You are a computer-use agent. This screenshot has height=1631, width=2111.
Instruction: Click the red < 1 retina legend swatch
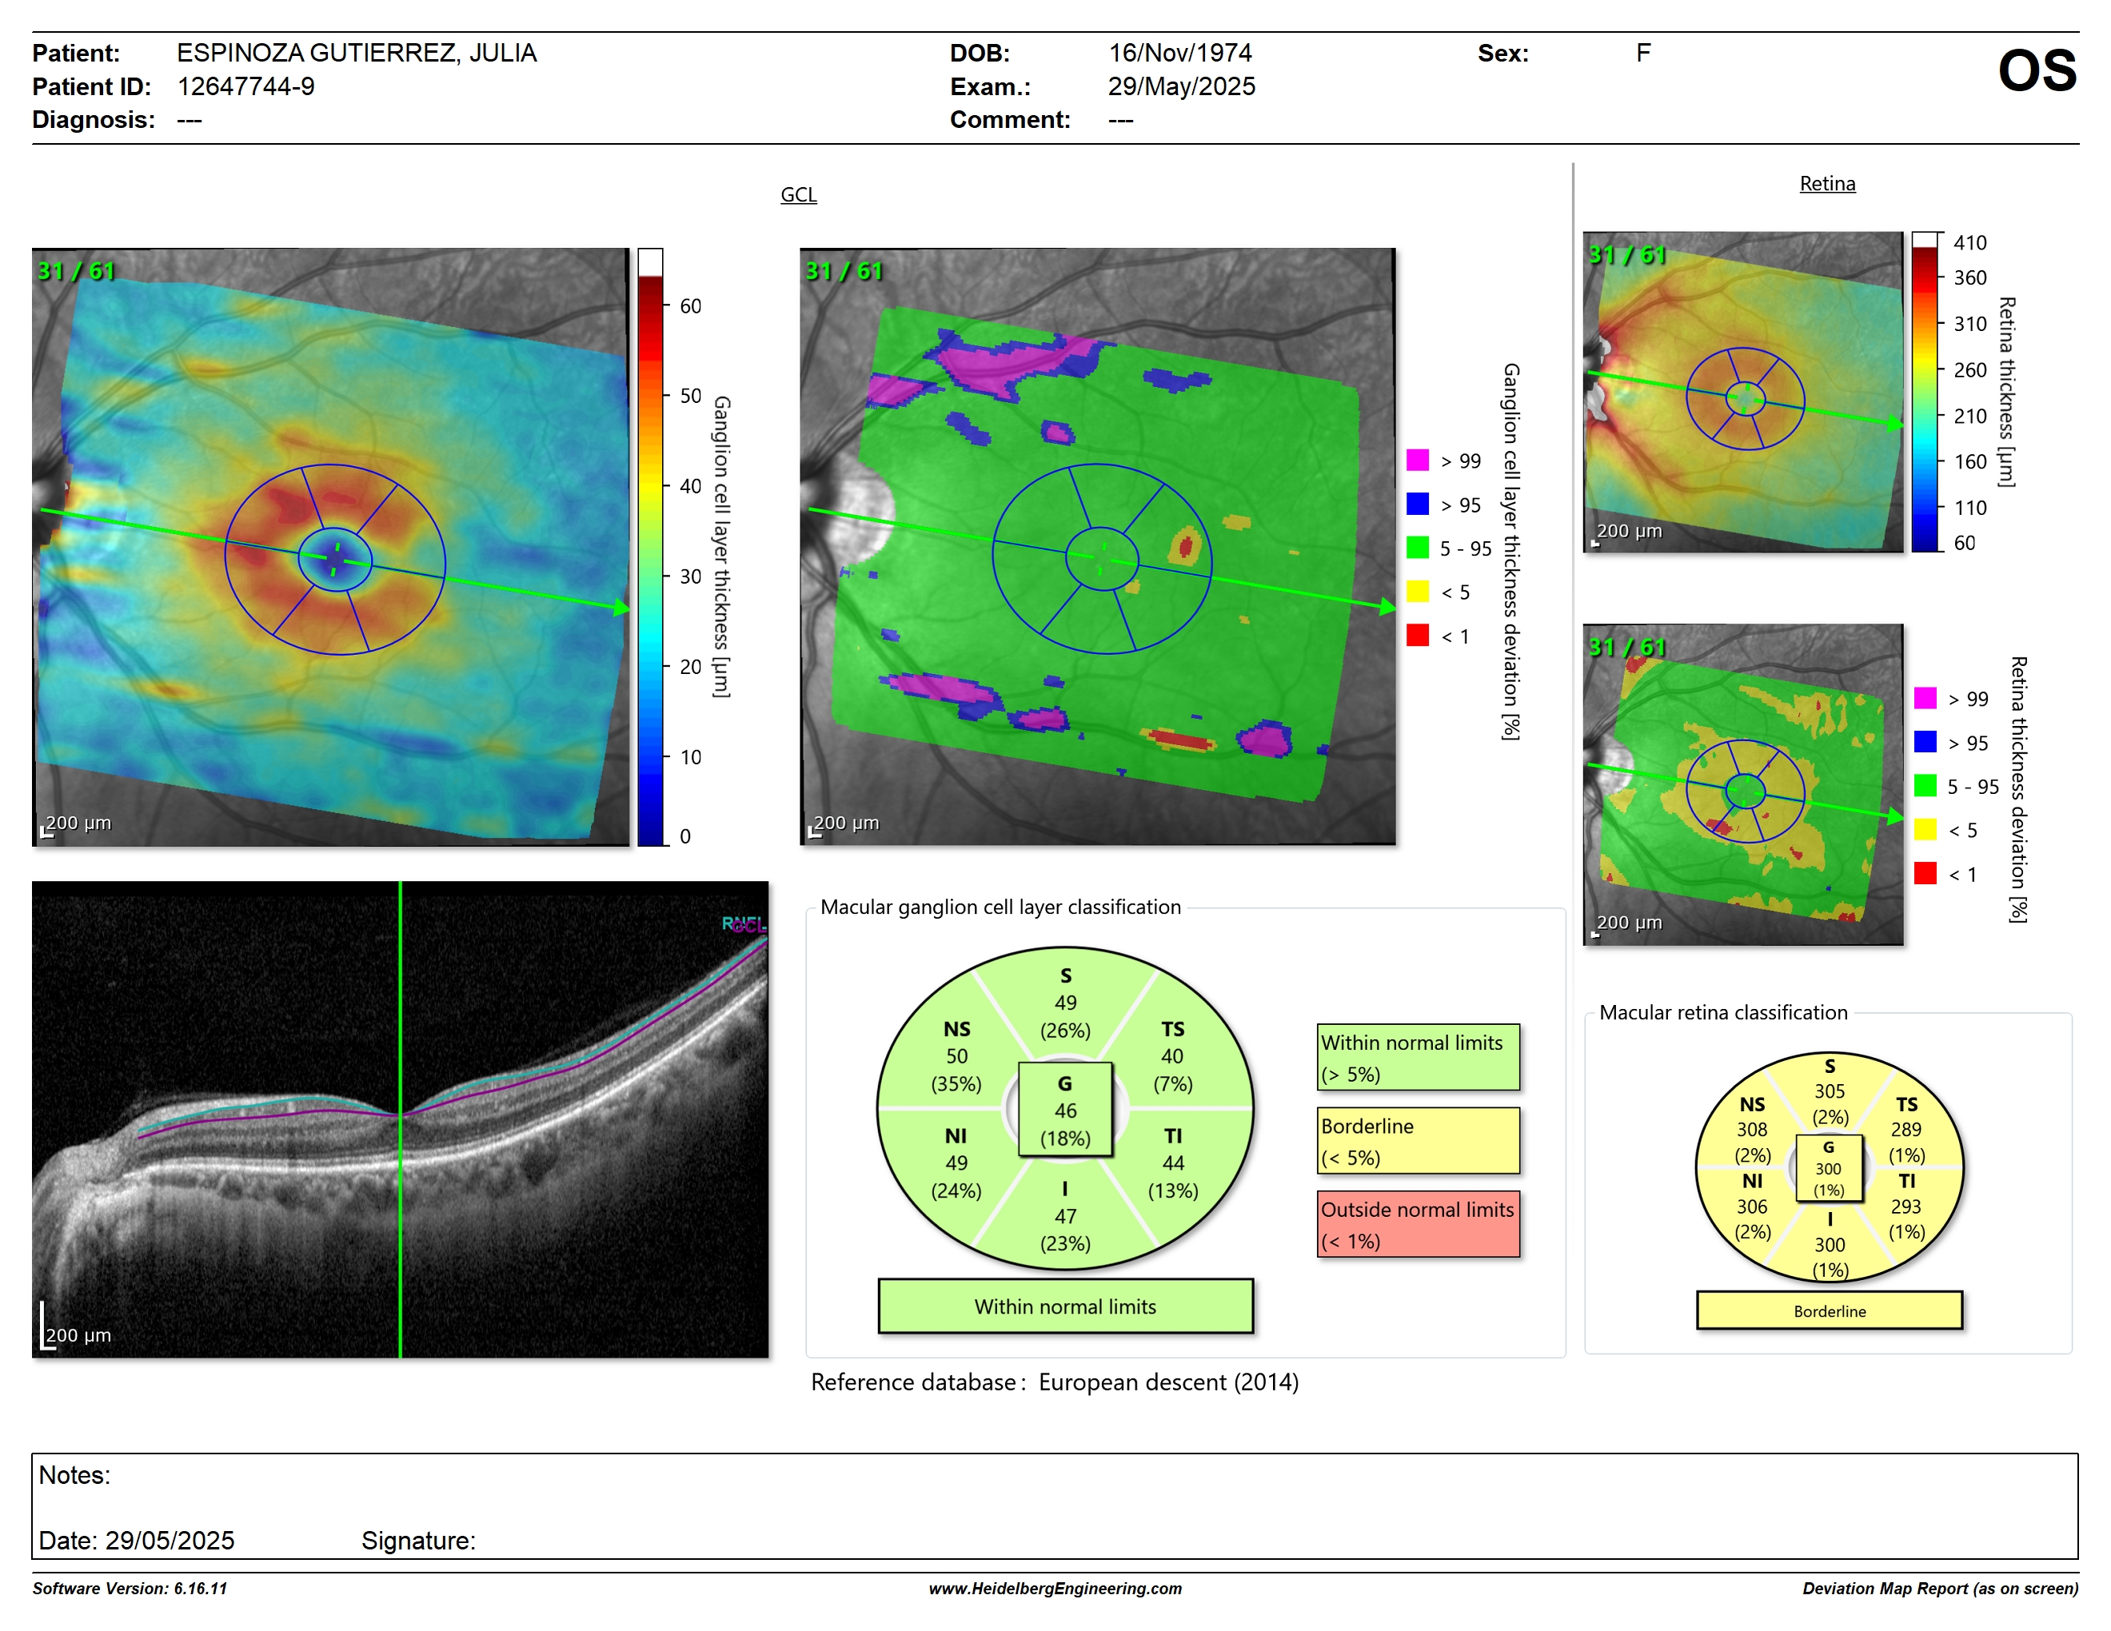point(1925,872)
